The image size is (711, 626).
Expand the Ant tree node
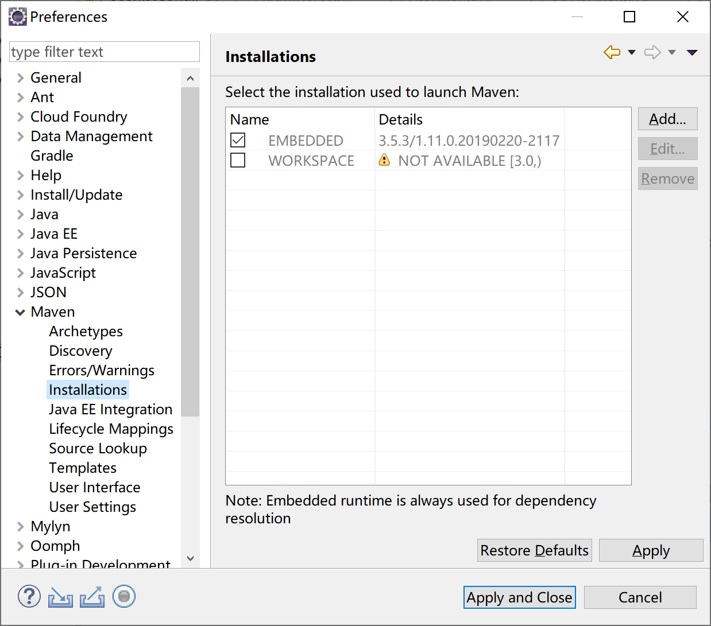click(x=21, y=98)
